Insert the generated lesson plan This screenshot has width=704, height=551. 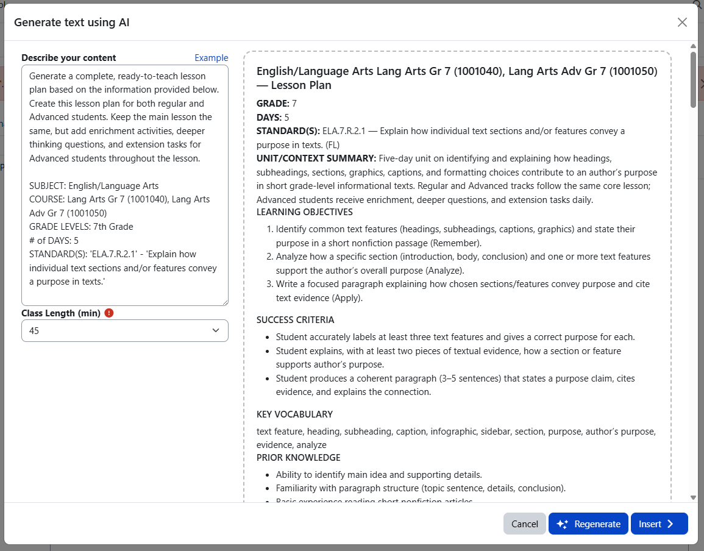tap(659, 524)
